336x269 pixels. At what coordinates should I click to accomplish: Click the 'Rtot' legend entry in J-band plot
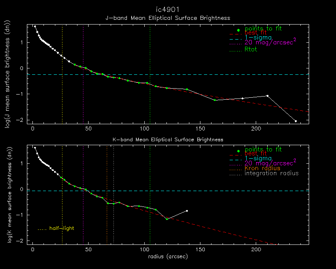pyautogui.click(x=251, y=49)
